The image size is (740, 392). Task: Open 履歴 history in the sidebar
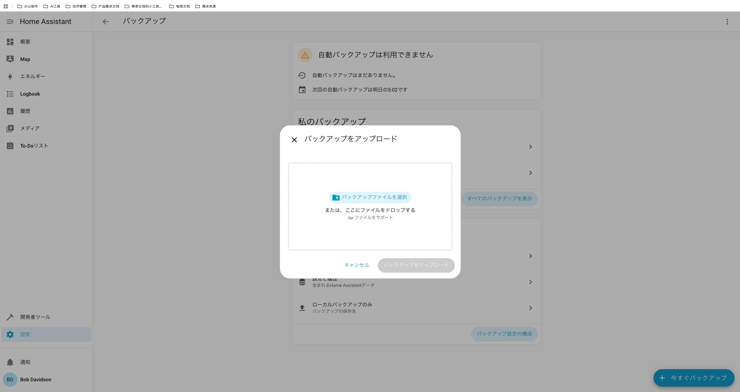tap(46, 111)
